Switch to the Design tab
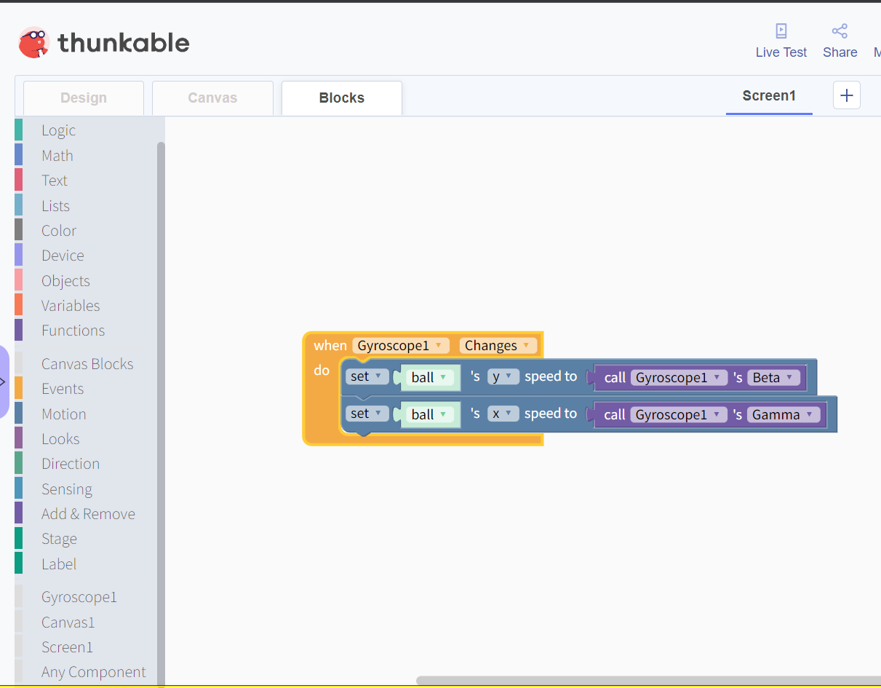Image resolution: width=881 pixels, height=688 pixels. tap(84, 98)
